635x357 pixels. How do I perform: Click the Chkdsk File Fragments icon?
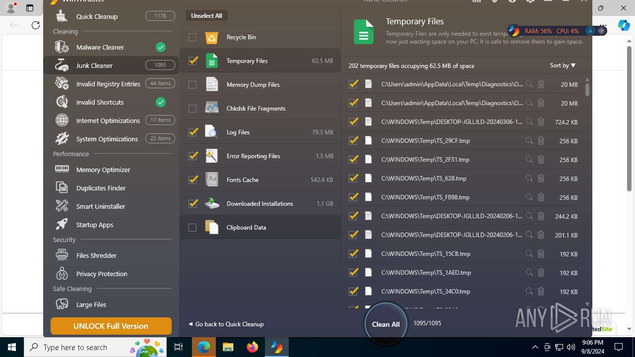click(x=212, y=108)
